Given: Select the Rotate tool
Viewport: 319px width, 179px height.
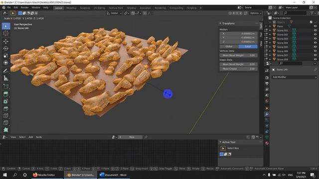Looking at the screenshot, I should (x=6, y=49).
